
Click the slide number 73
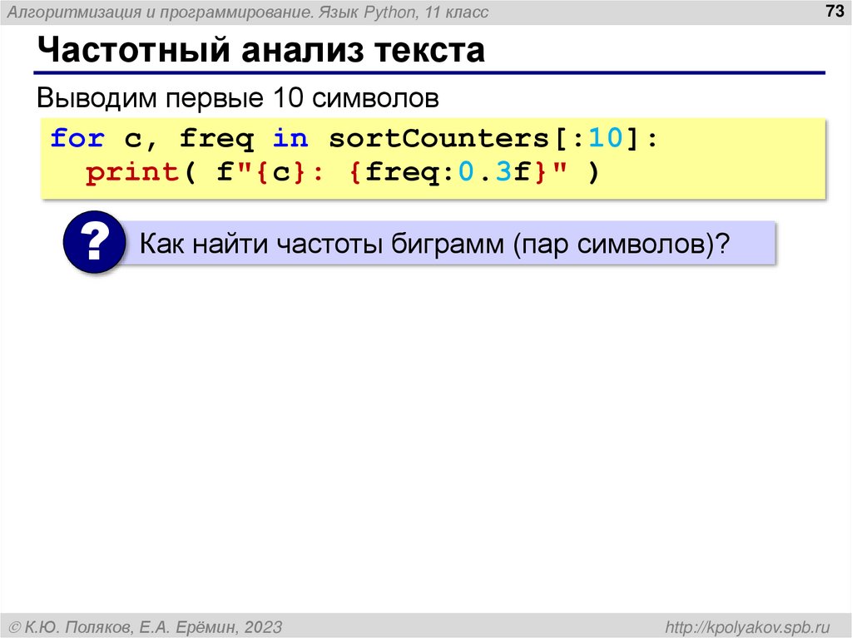coord(834,11)
